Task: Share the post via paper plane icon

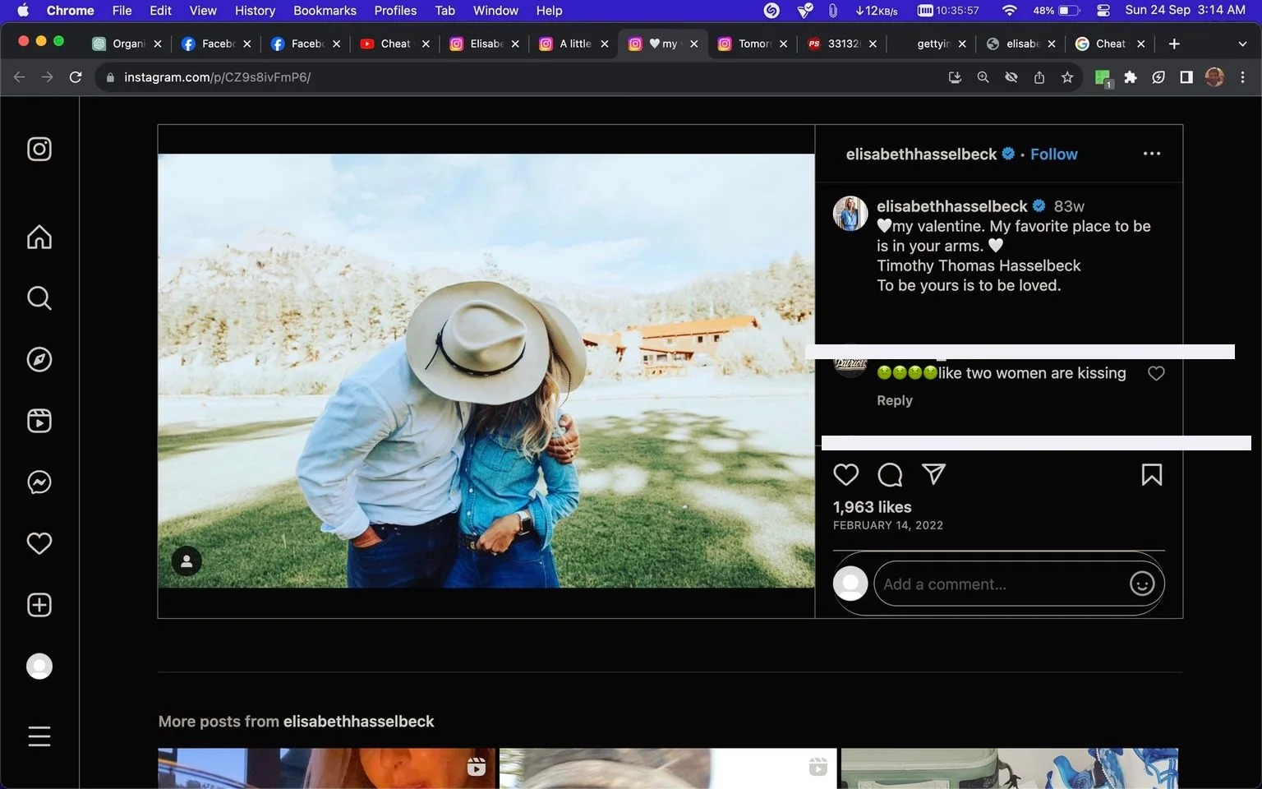Action: tap(933, 473)
